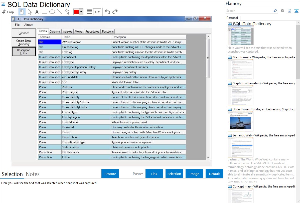
Task: Switch to the Notes tab
Action: click(x=33, y=174)
